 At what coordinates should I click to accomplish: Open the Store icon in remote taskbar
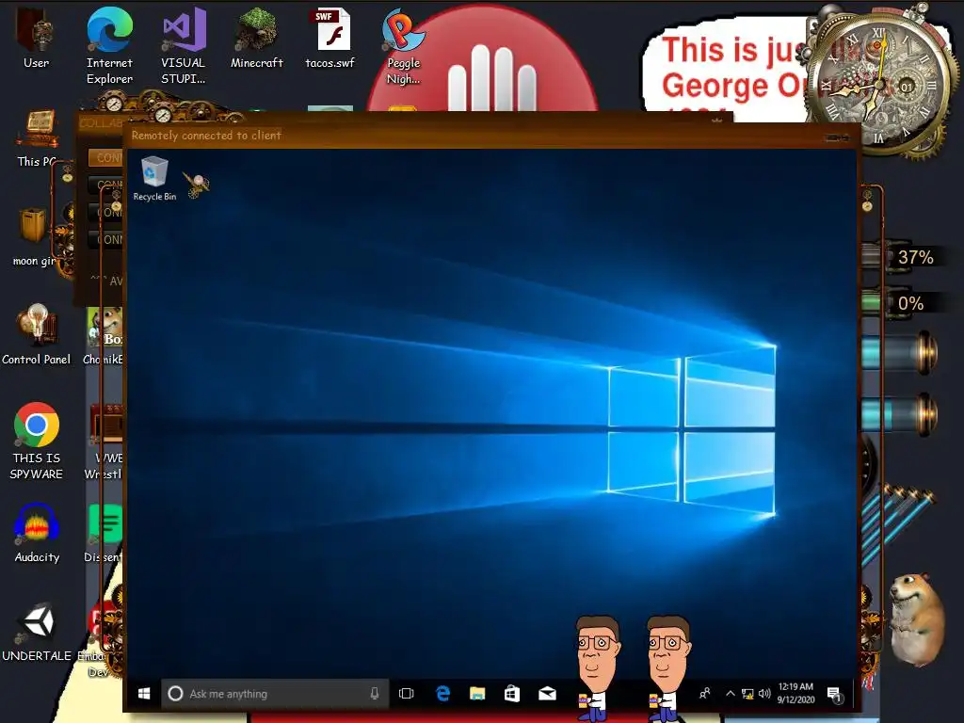[x=512, y=694]
